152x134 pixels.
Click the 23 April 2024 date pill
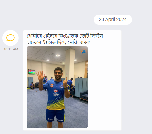click(x=113, y=20)
